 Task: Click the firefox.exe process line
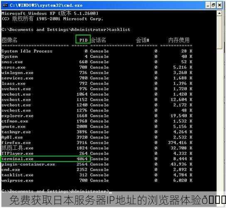click(x=97, y=143)
